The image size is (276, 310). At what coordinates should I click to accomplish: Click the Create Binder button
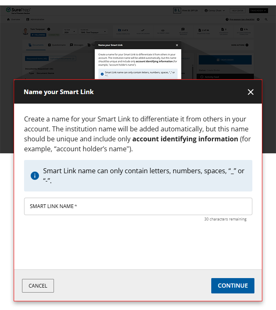225,60
